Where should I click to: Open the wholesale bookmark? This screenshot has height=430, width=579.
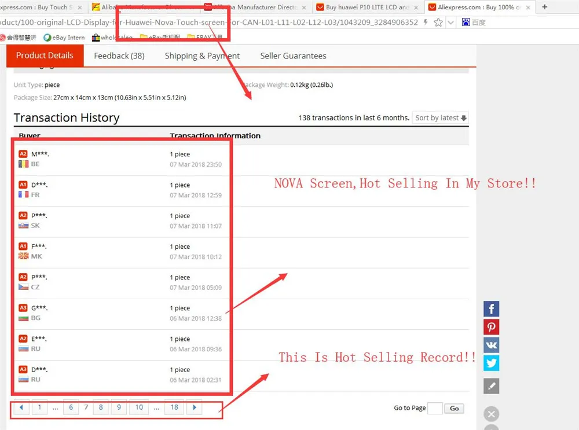point(112,37)
